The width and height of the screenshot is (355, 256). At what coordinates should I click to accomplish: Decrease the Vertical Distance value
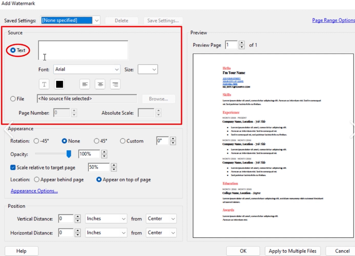pos(77,221)
